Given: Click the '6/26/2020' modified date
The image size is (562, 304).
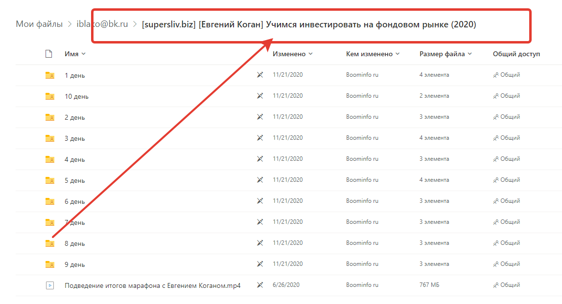Looking at the screenshot, I should tap(286, 285).
